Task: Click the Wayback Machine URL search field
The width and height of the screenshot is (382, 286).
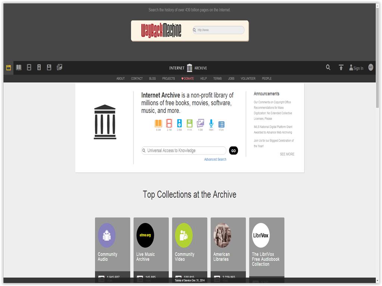Action: [x=218, y=30]
